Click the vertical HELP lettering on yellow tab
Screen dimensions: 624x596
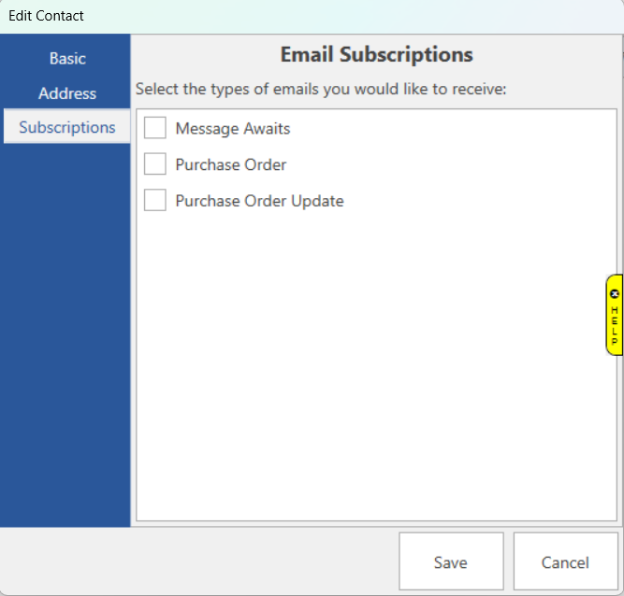tap(615, 326)
